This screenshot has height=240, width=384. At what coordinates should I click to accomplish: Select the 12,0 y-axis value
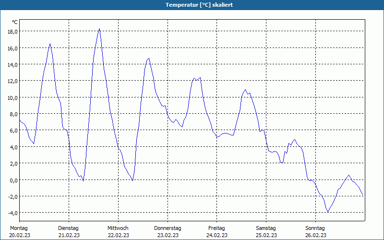[12, 81]
